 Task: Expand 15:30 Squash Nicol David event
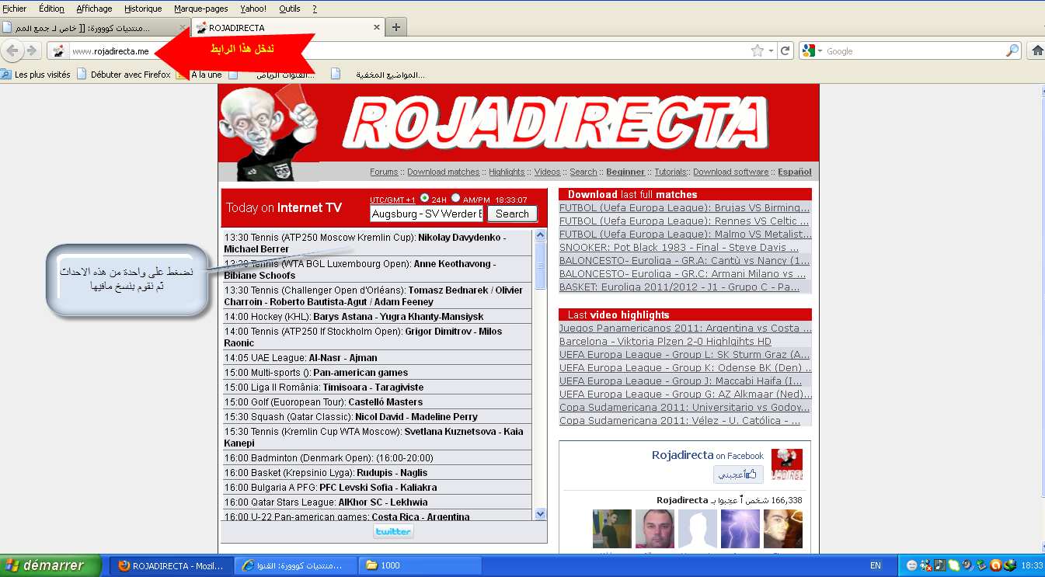click(377, 417)
